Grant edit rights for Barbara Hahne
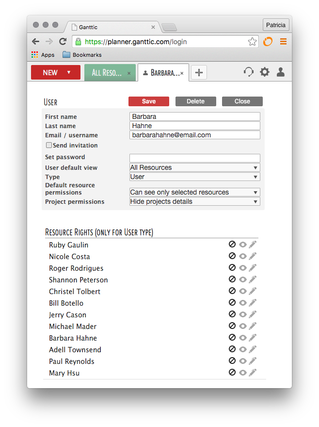The width and height of the screenshot is (319, 427). [x=253, y=337]
